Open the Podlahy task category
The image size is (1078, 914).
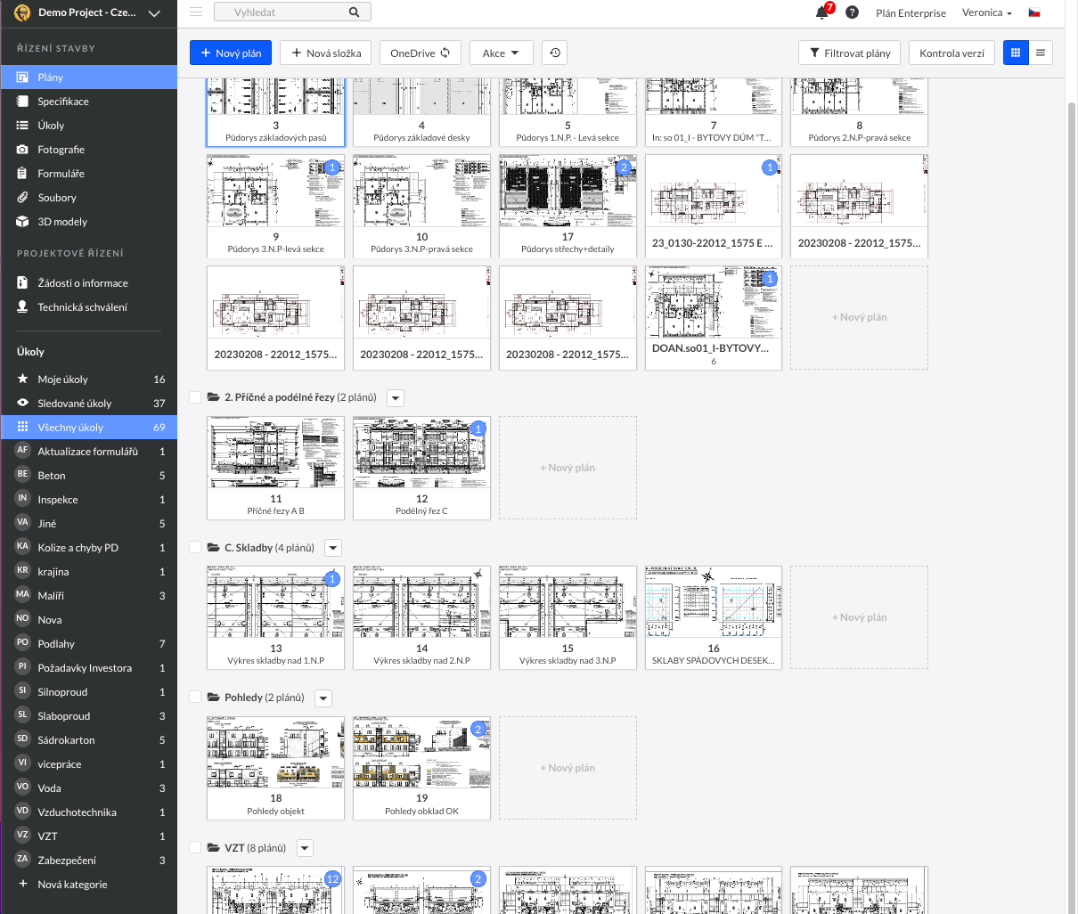pos(89,643)
